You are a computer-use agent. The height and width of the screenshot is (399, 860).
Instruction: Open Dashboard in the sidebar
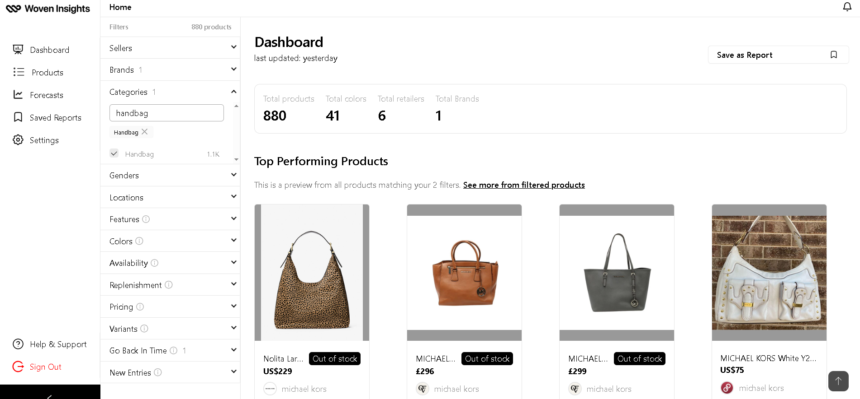coord(49,50)
